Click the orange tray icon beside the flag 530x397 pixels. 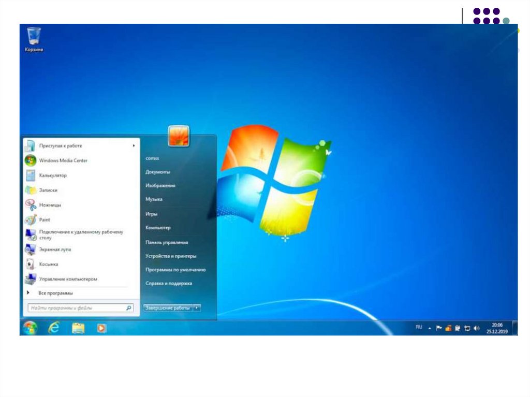point(448,328)
